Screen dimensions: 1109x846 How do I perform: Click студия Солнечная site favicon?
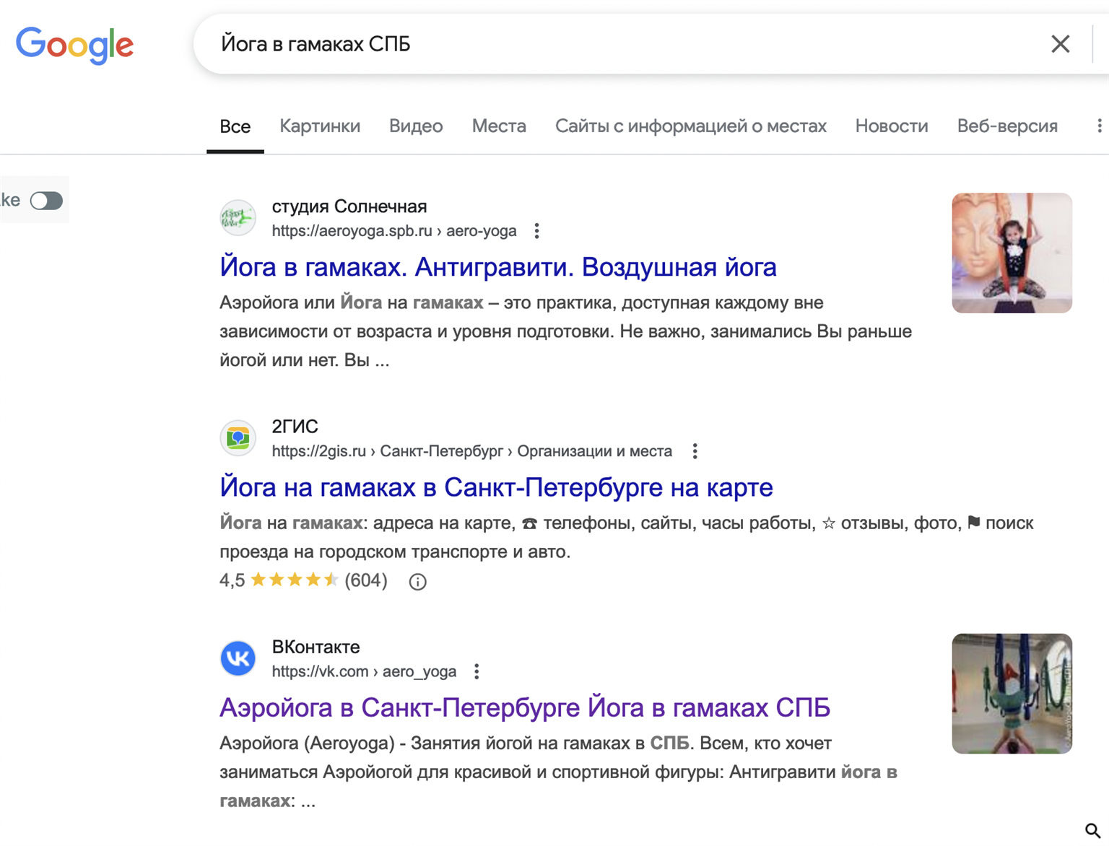(238, 218)
